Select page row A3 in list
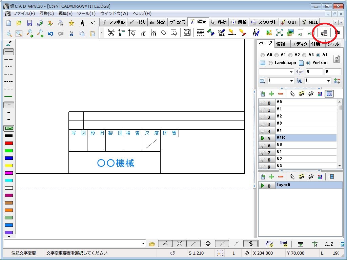Image resolution: width=347 pixels, height=260 pixels. coord(298,124)
